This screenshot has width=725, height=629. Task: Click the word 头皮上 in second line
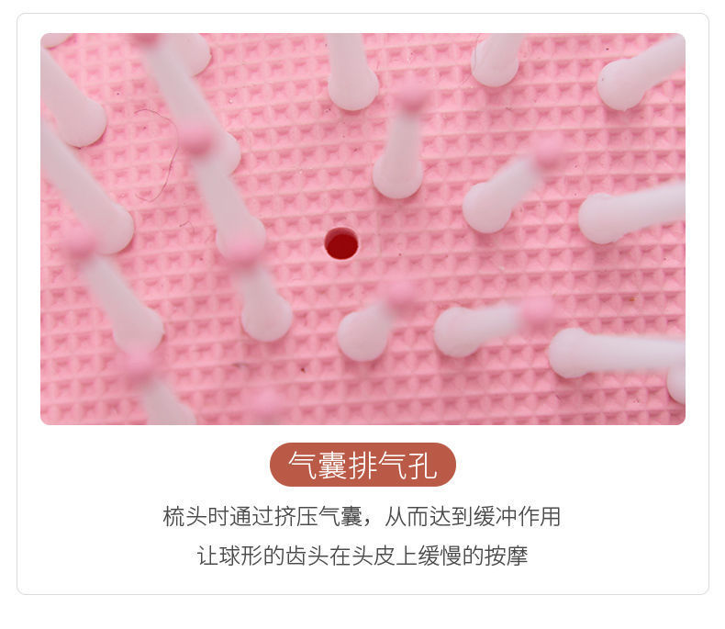[385, 556]
